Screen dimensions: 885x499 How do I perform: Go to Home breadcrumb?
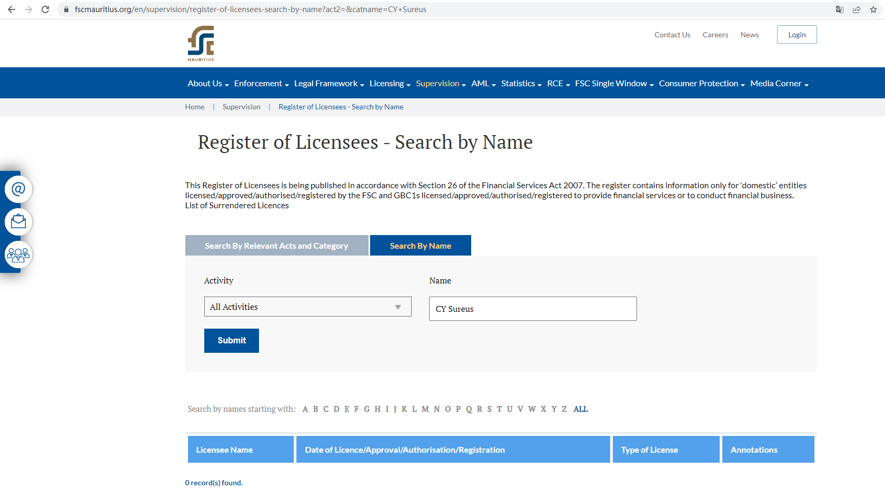(195, 107)
